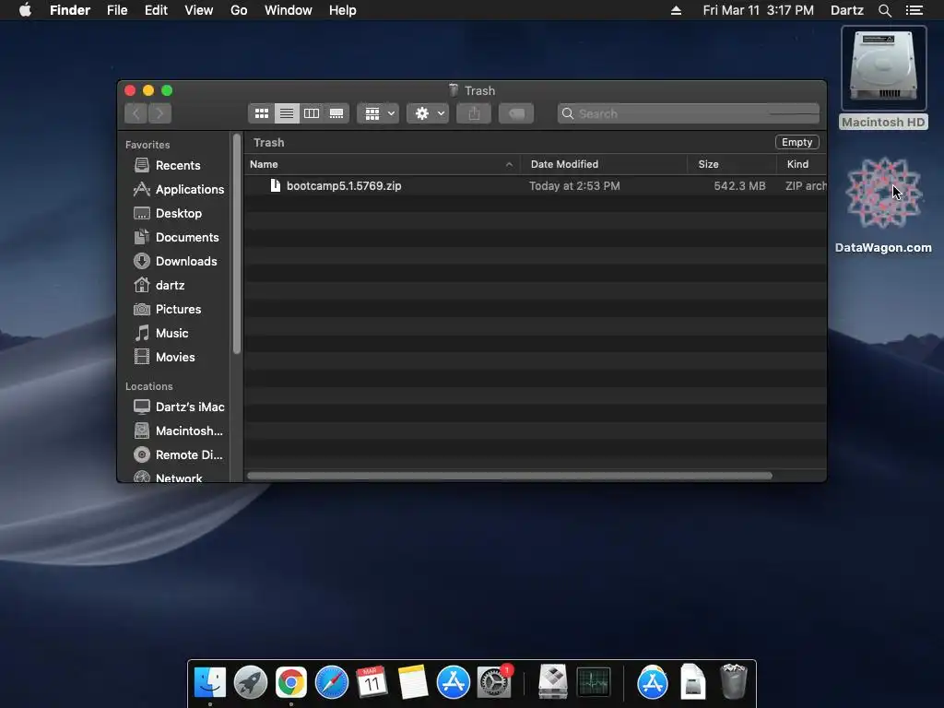Select Macintosh HD in sidebar Locations
This screenshot has width=944, height=708.
pos(178,431)
